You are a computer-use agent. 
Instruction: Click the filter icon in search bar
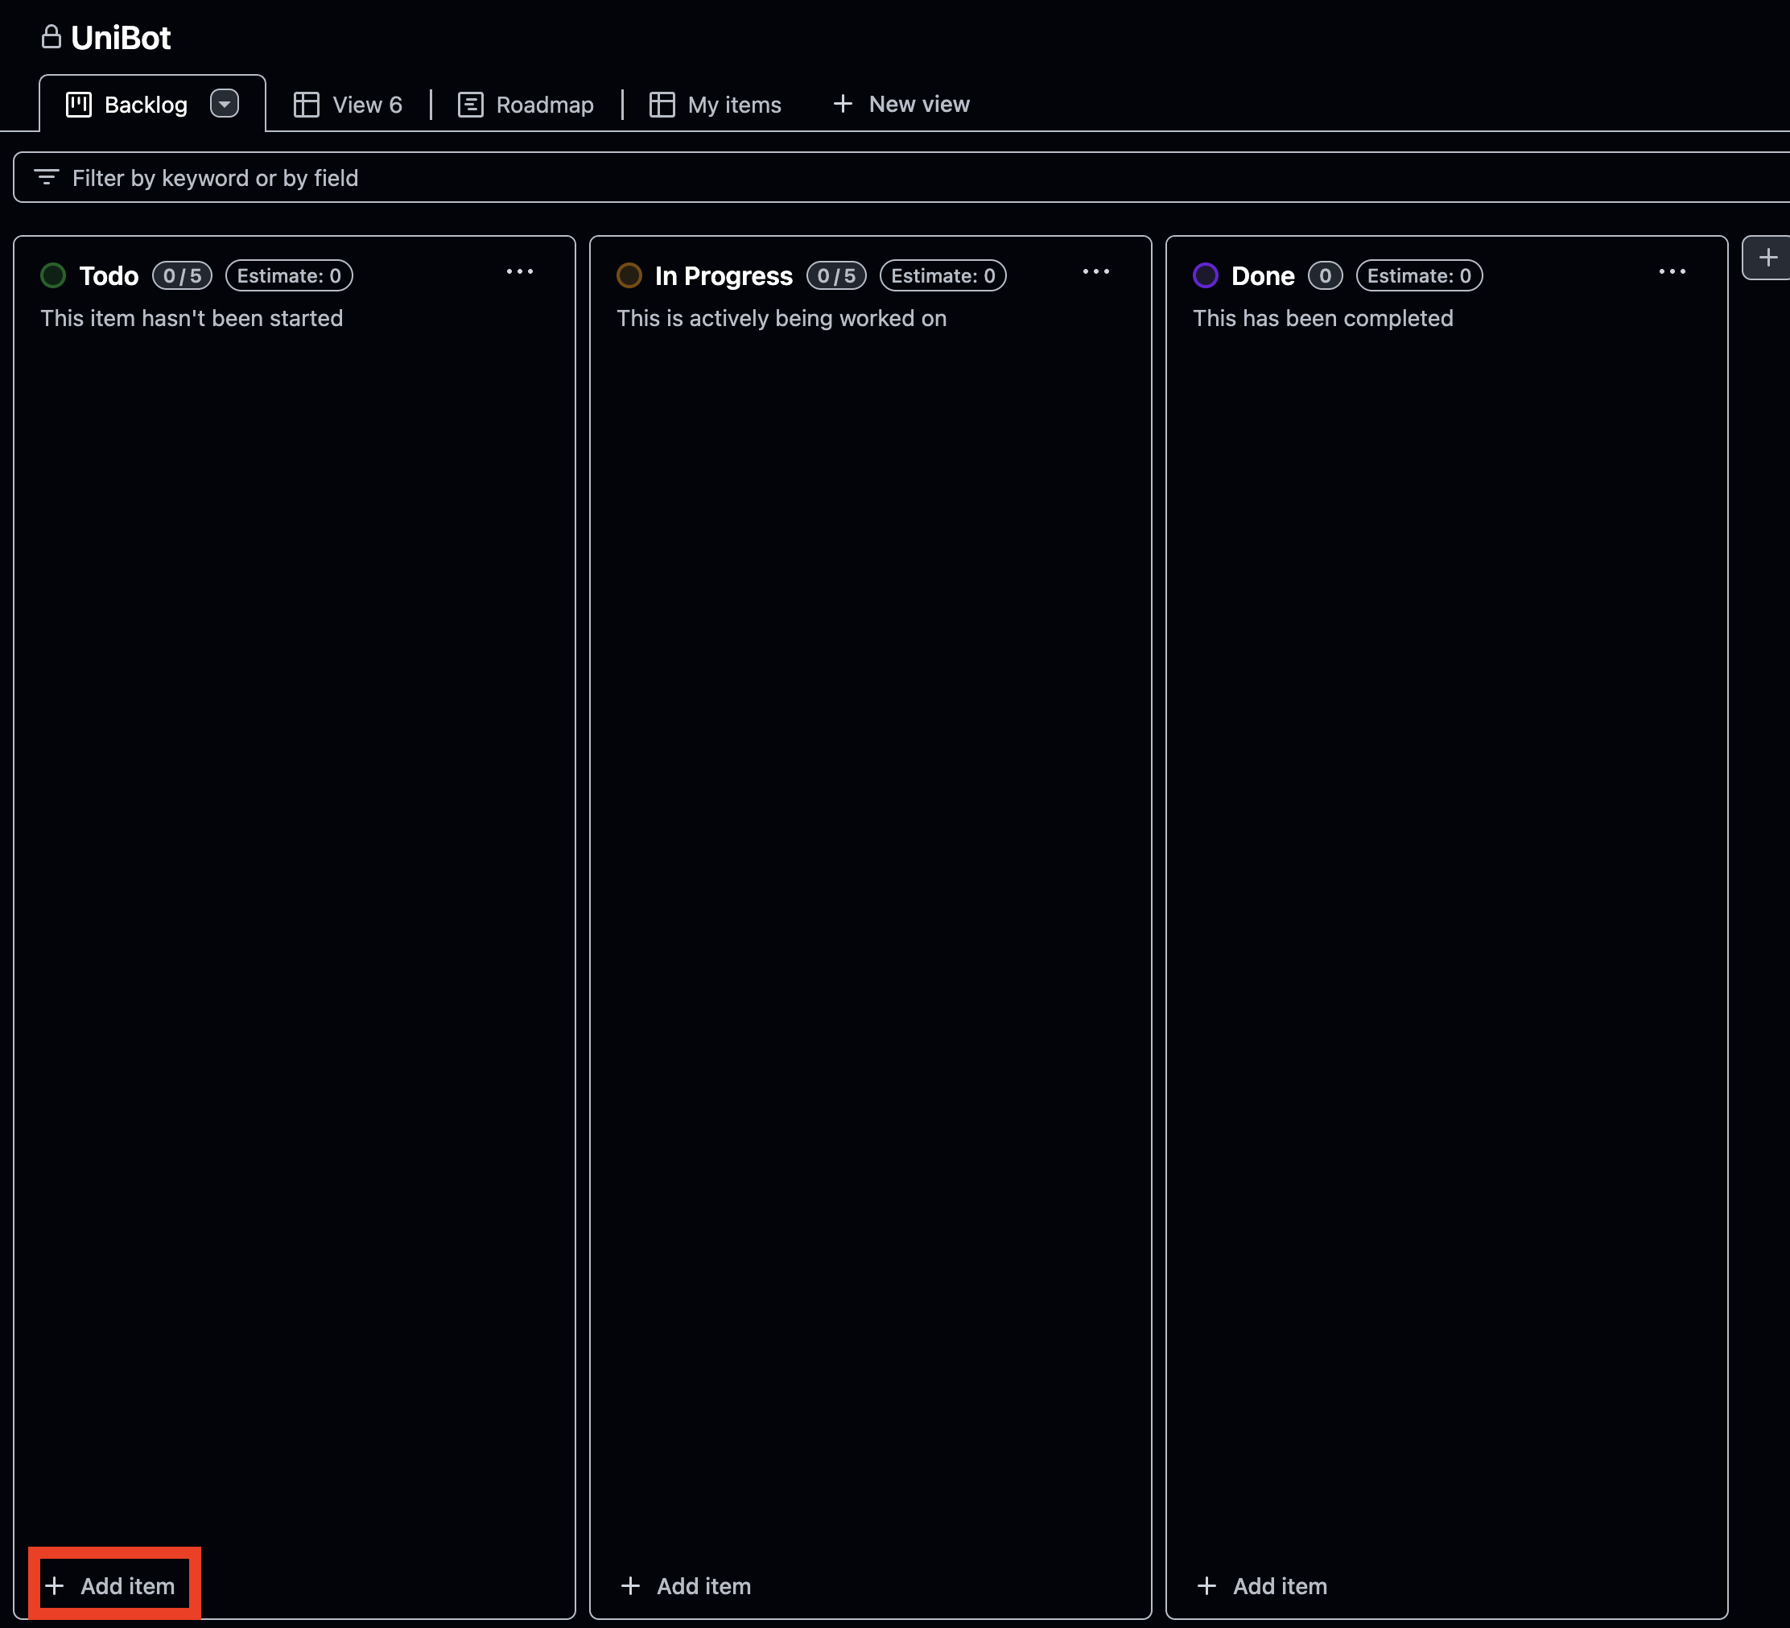pyautogui.click(x=46, y=178)
